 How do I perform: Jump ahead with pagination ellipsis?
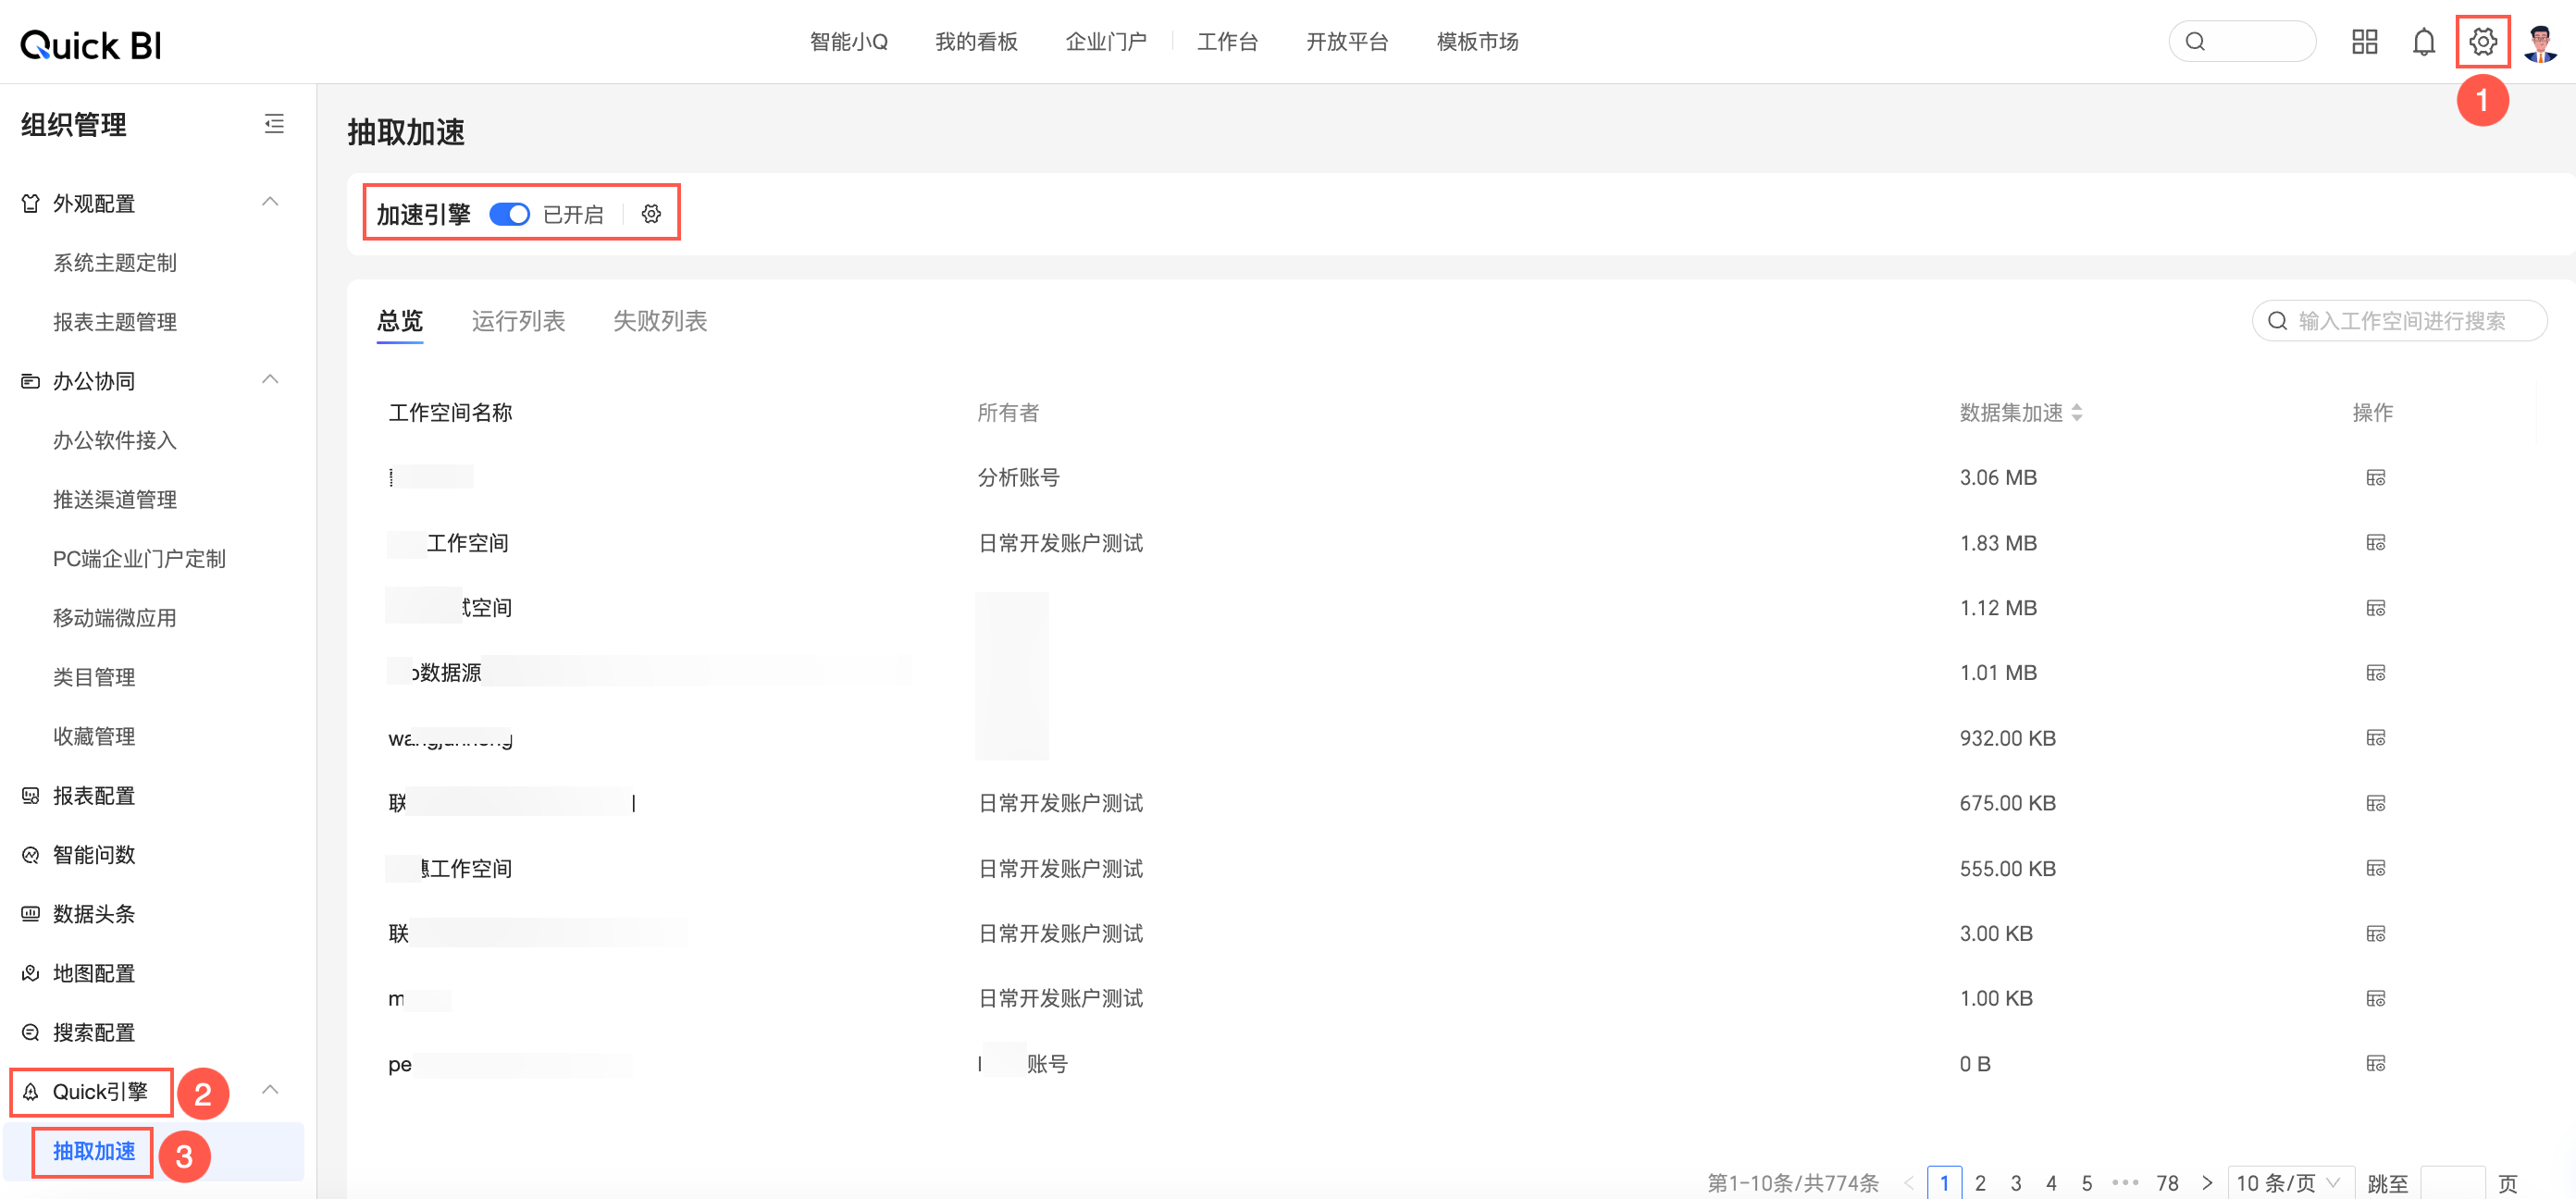click(2125, 1183)
